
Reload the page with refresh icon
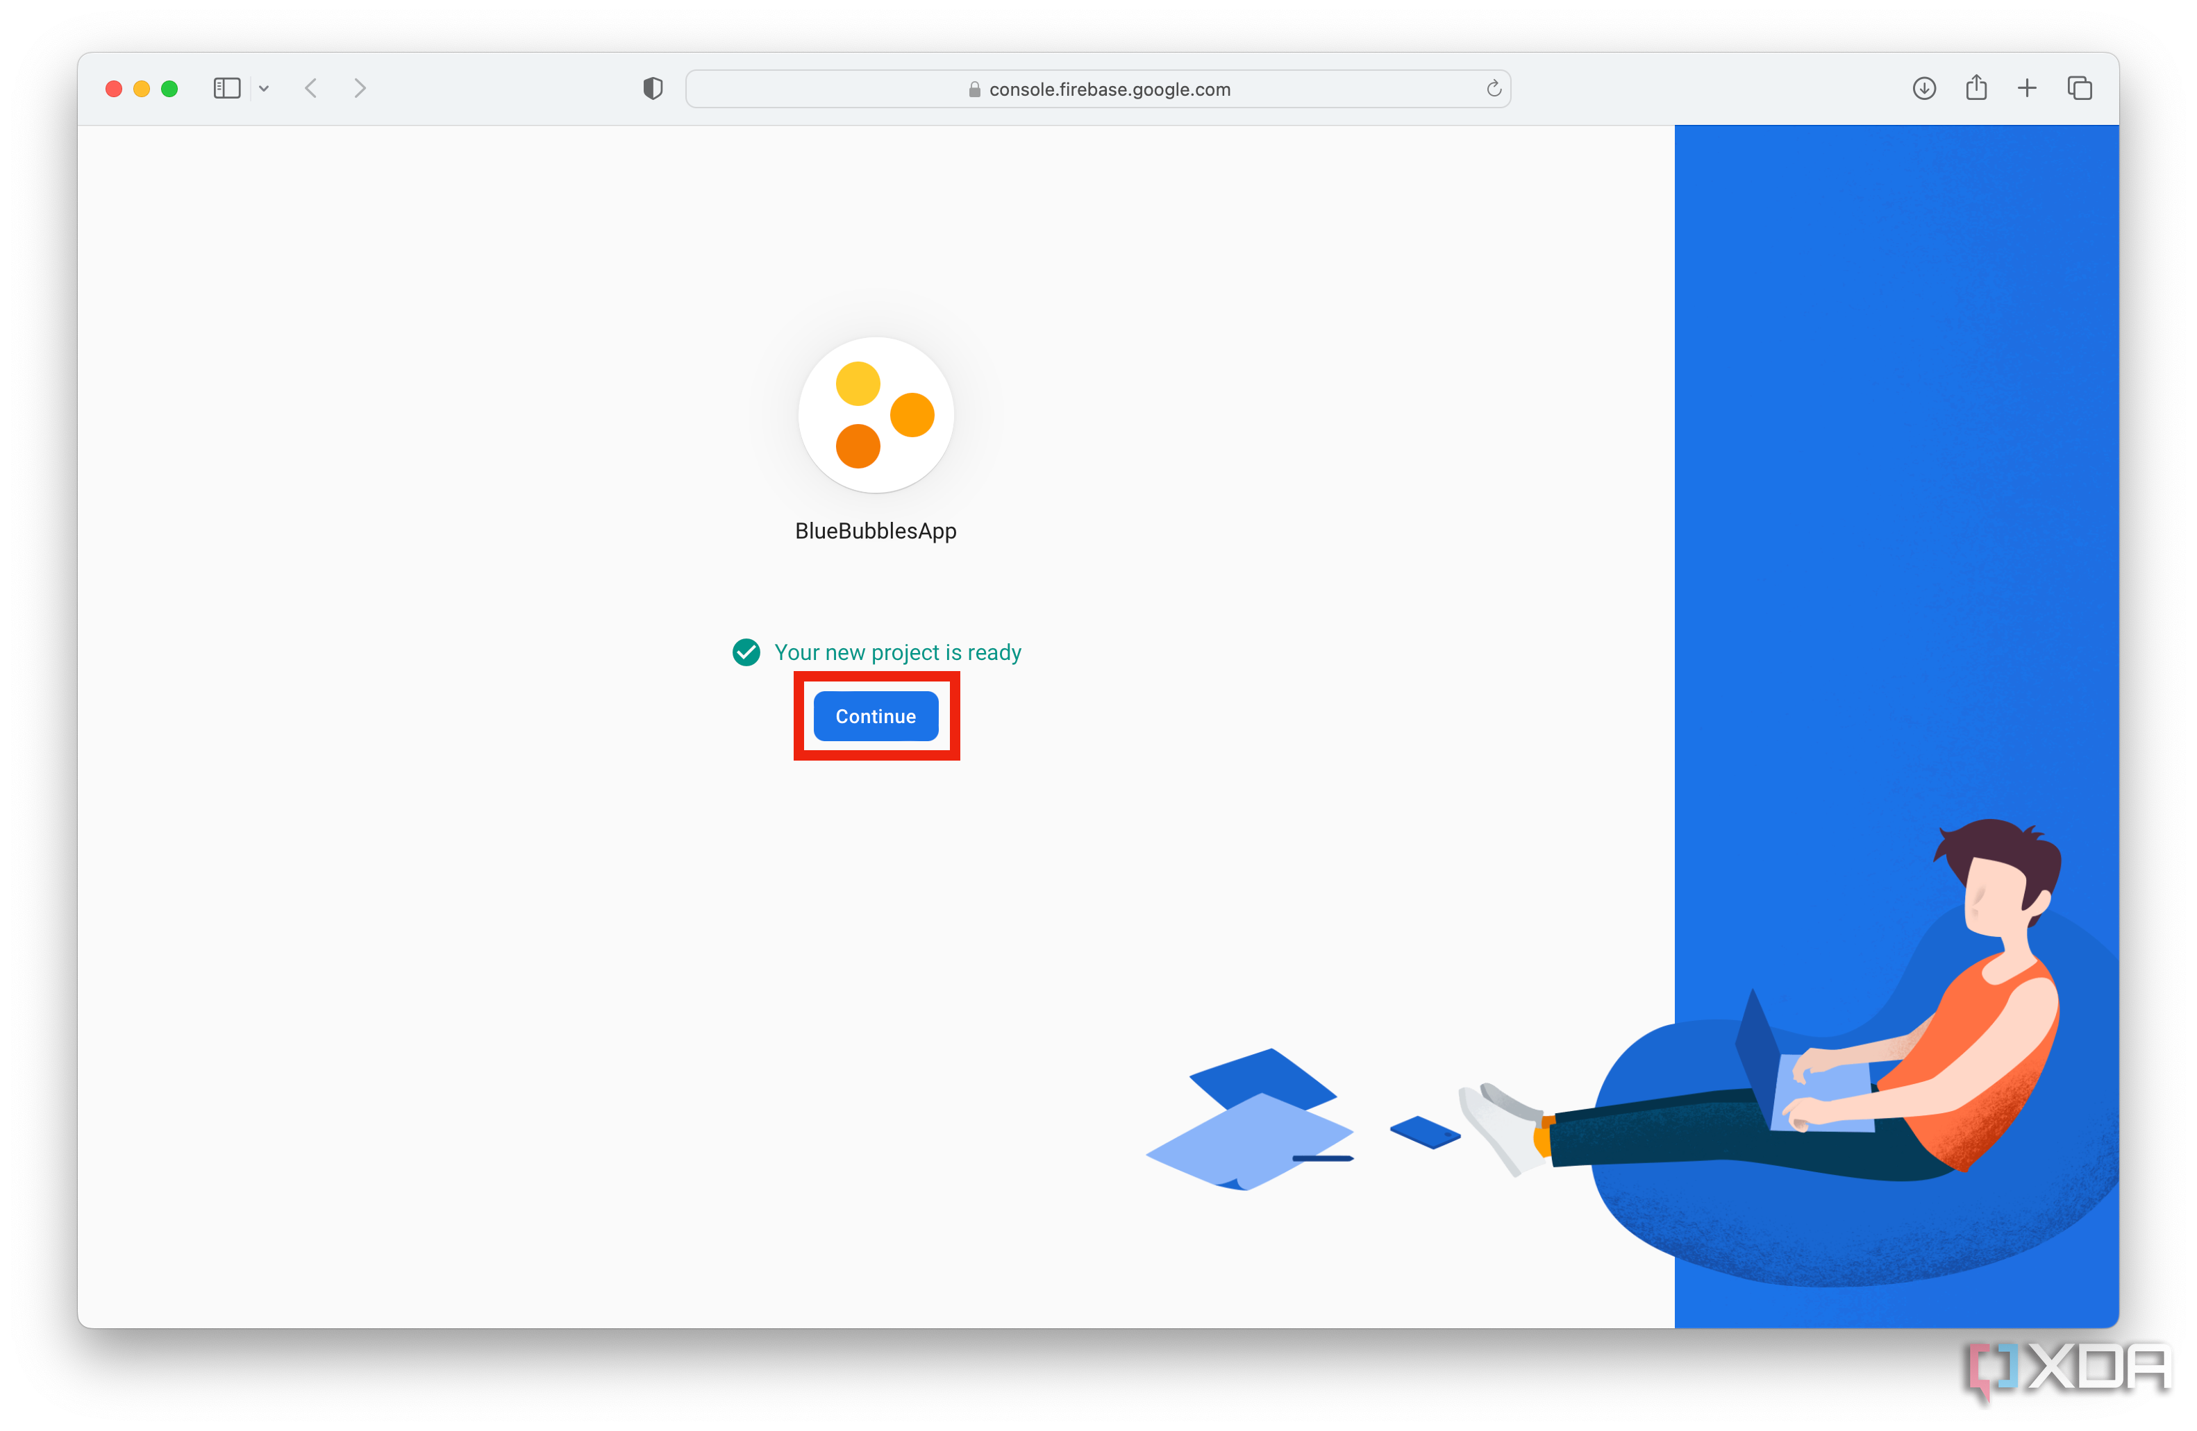pos(1493,89)
